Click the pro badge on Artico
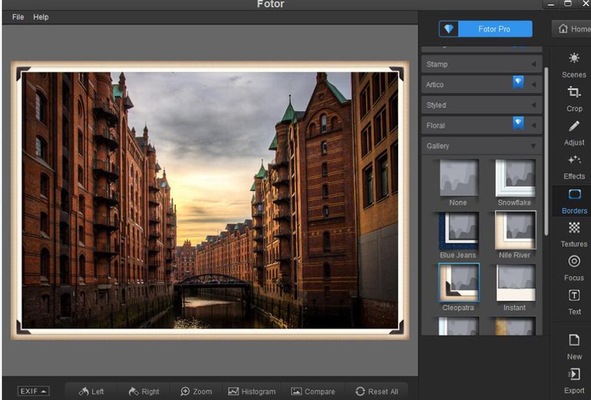 tap(518, 82)
